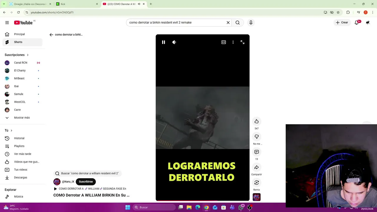Toggle closed captions on the Short

pos(224,42)
